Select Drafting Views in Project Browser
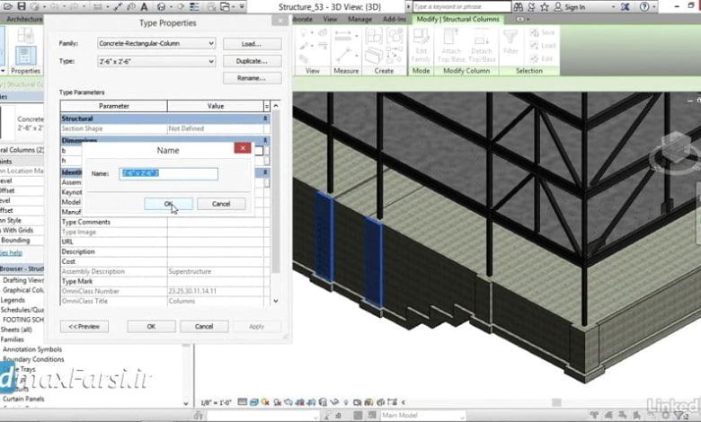The height and width of the screenshot is (422, 701). point(23,280)
